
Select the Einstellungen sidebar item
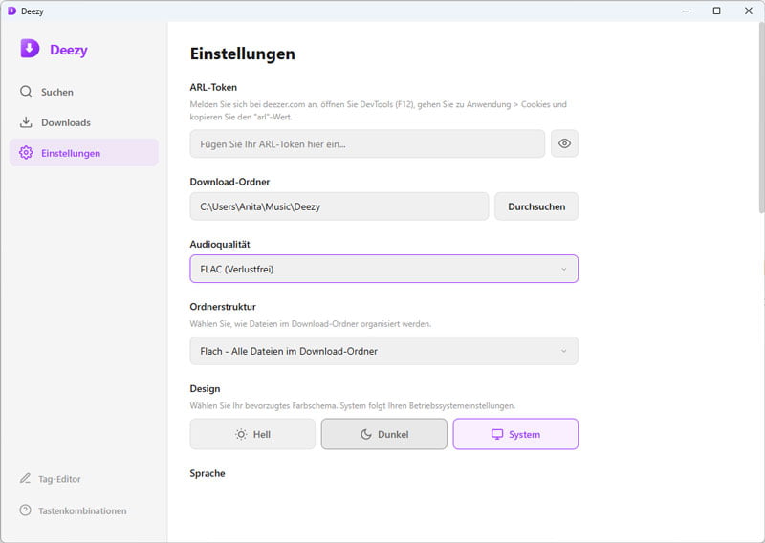(x=84, y=153)
